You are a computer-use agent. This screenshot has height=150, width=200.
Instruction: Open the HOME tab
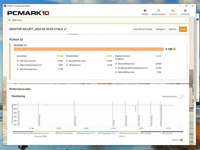click(145, 12)
